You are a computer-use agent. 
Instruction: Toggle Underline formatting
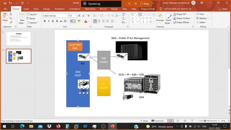coord(53,21)
